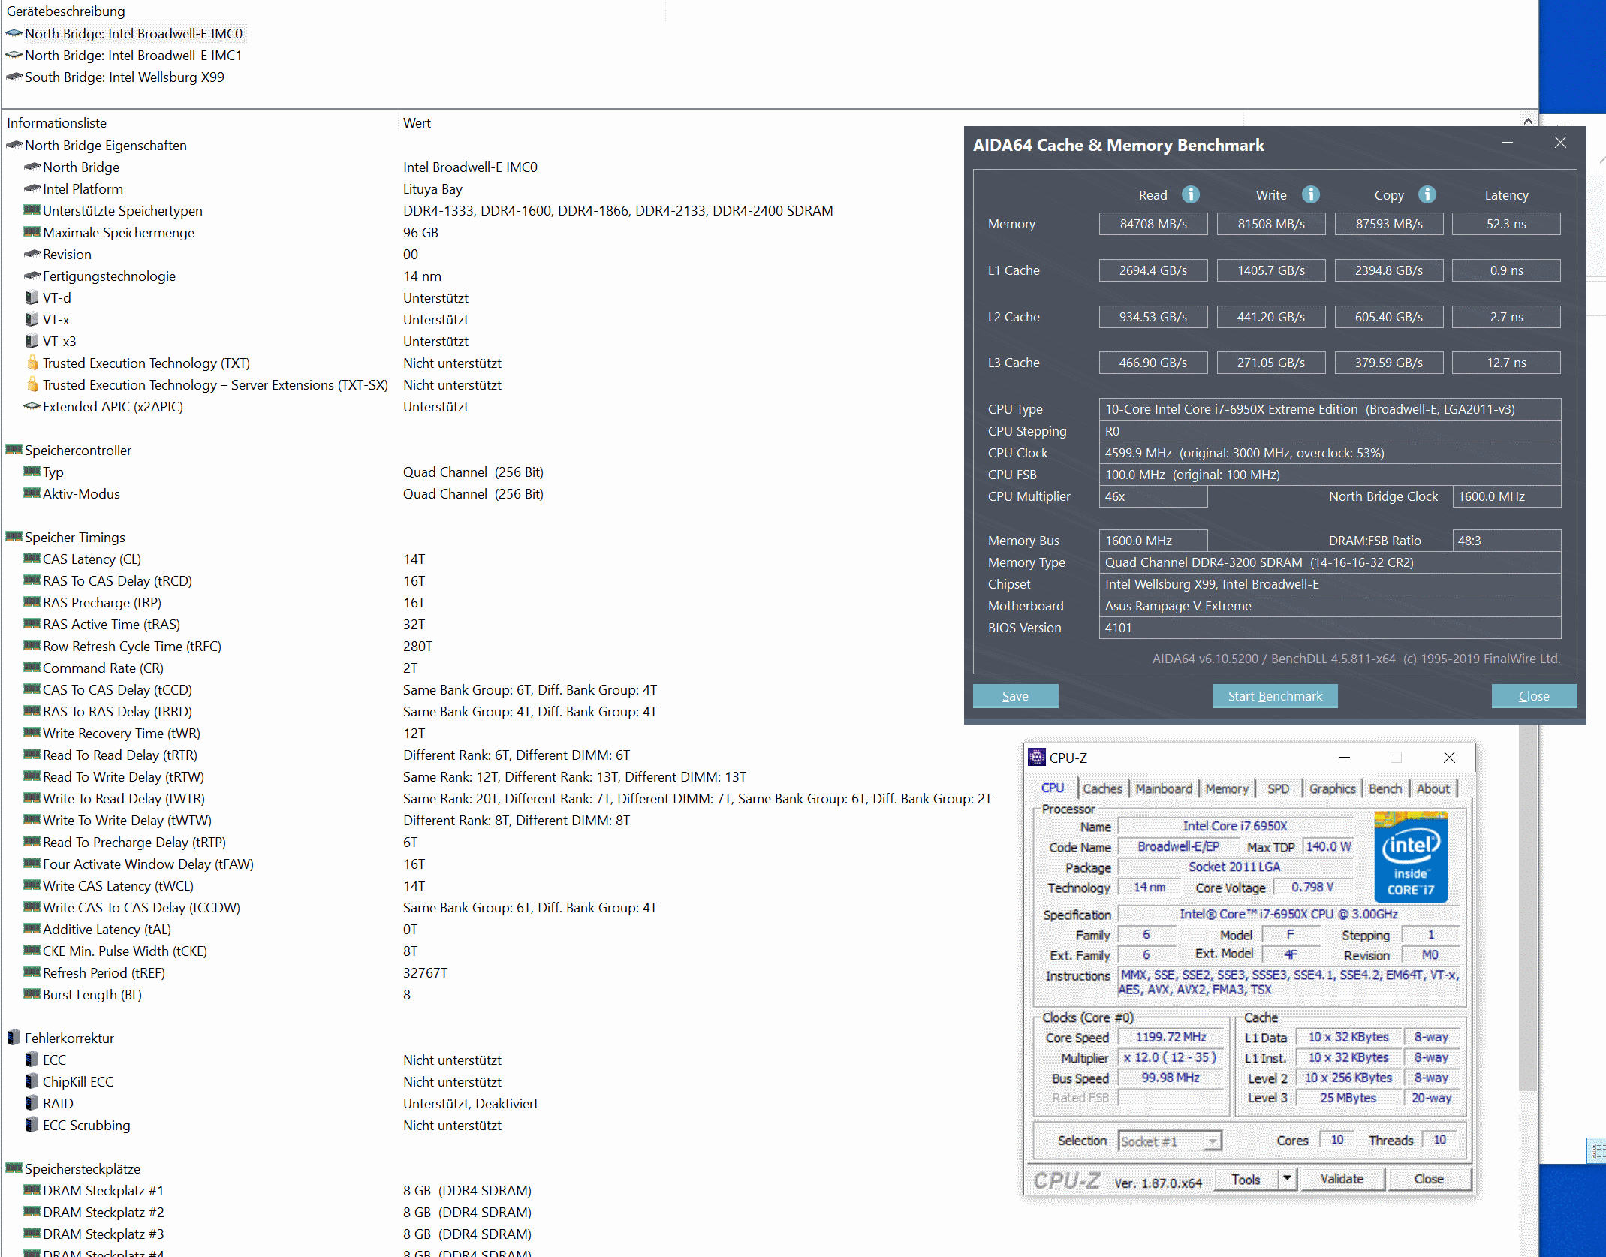Click the Save button in AIDA64 benchmark
The width and height of the screenshot is (1606, 1257).
coord(1015,696)
